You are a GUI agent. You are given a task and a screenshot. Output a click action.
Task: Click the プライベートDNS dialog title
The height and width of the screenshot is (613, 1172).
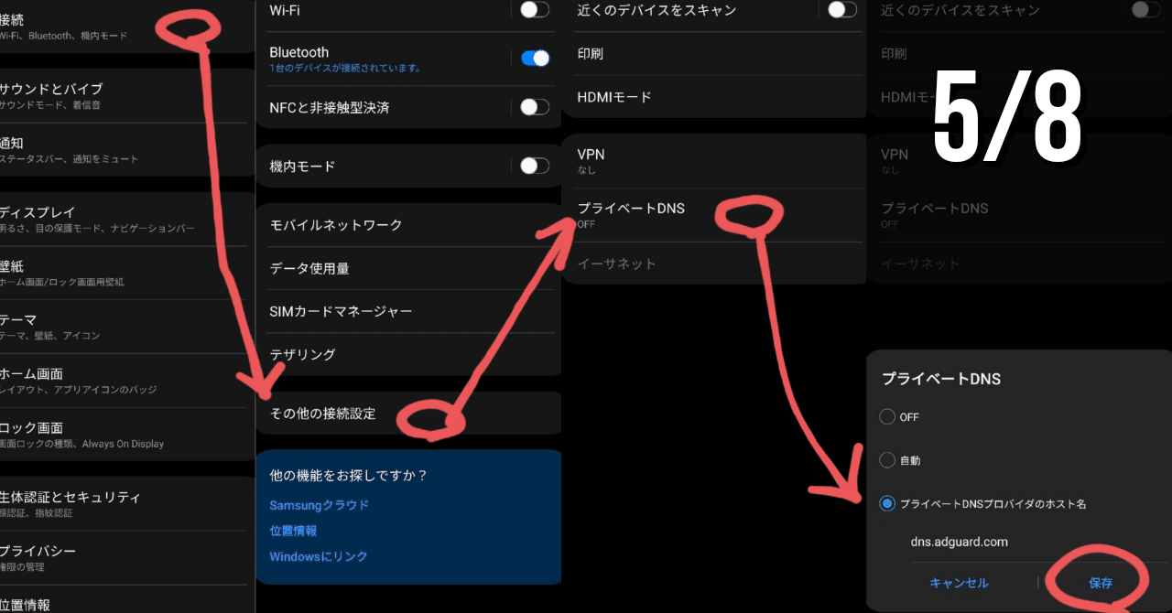click(941, 378)
